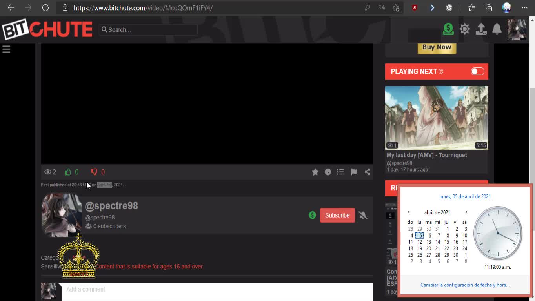Screen dimensions: 535x301
Task: Click the @spectre98 channel name heading
Action: [x=111, y=206]
